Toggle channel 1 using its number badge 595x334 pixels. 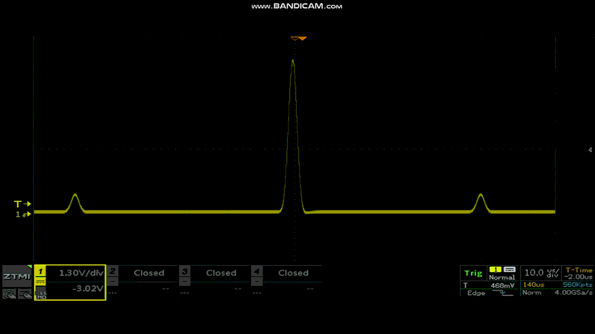(40, 272)
